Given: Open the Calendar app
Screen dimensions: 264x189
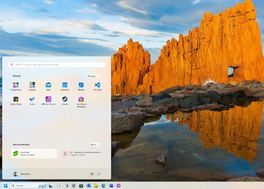Looking at the screenshot, I should coord(65,86).
